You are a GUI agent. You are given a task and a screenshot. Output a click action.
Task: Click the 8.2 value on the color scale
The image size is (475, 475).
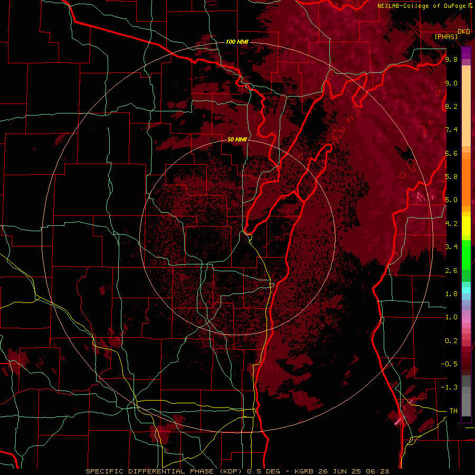click(451, 106)
